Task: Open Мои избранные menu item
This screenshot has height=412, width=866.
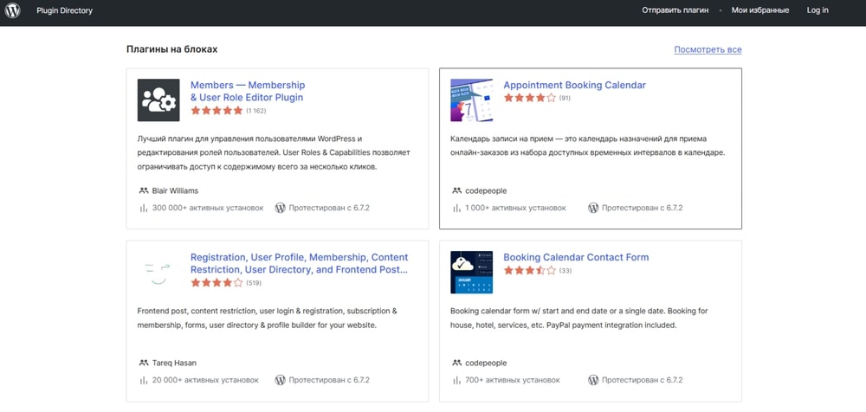Action: 760,10
